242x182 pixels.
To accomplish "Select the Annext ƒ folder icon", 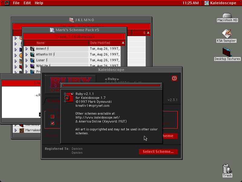I will point(32,49).
